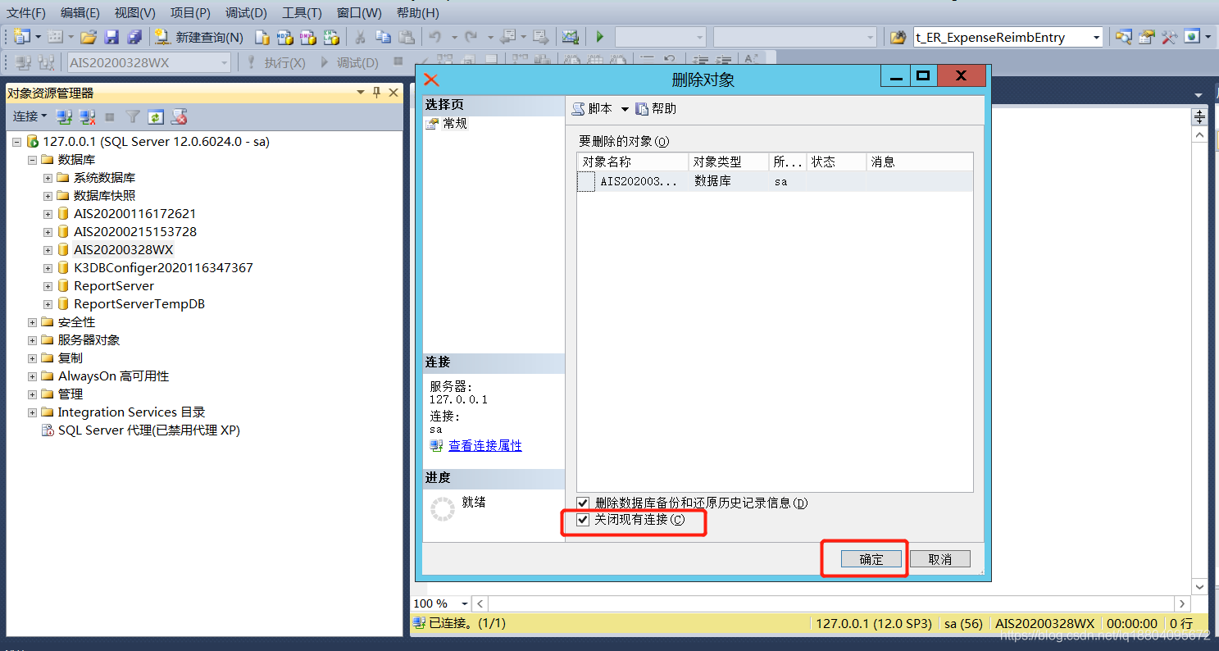
Task: Open the 脚本 dropdown arrow
Action: (625, 109)
